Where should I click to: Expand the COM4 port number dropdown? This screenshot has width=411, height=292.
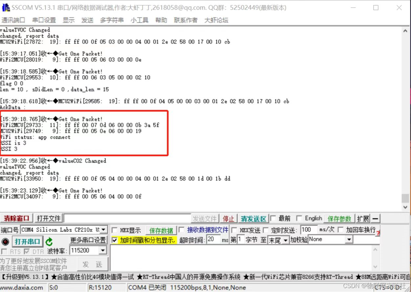pyautogui.click(x=103, y=230)
